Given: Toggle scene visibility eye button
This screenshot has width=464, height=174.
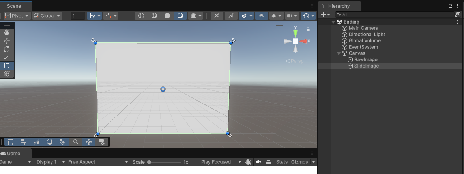Looking at the screenshot, I should [261, 16].
